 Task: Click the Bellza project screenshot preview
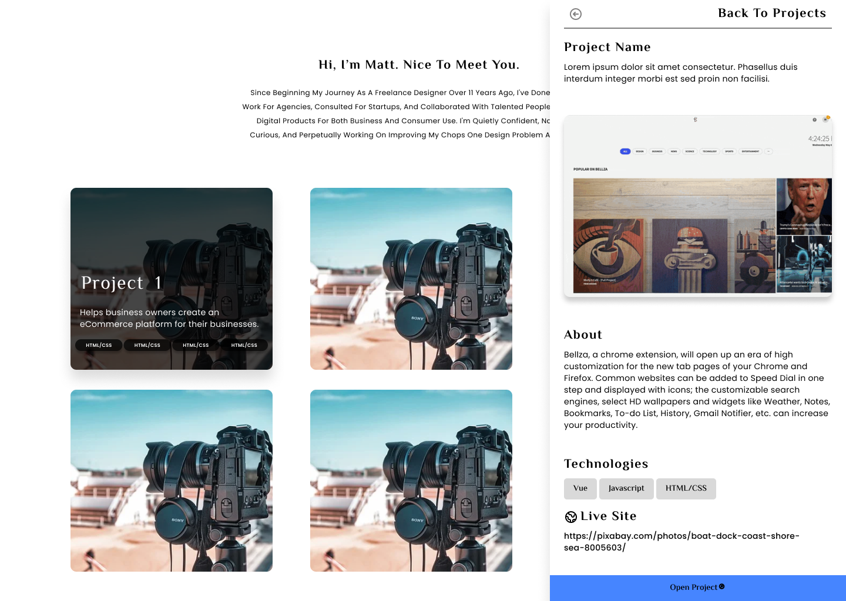698,206
